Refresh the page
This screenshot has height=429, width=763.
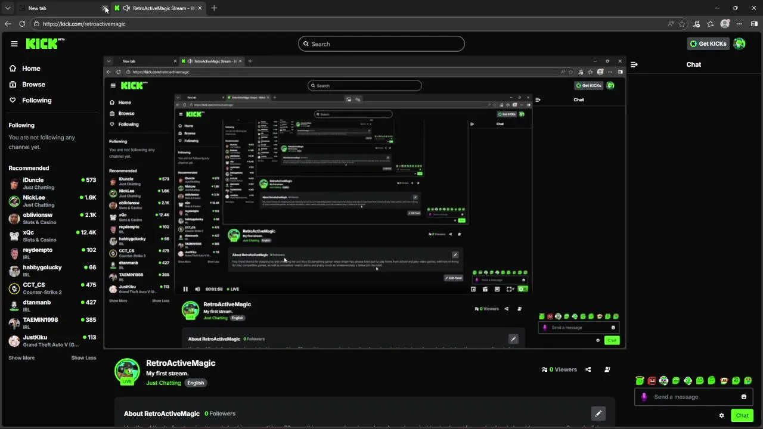point(22,24)
